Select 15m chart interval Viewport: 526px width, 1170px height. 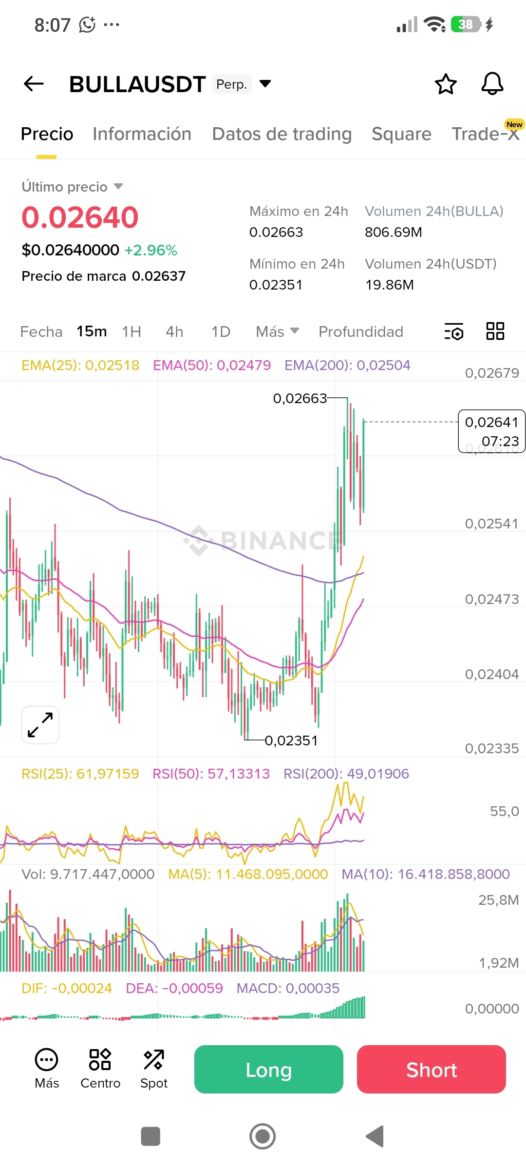tap(92, 331)
